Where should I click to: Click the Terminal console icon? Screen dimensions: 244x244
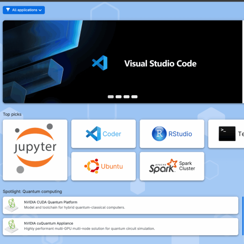click(x=227, y=134)
